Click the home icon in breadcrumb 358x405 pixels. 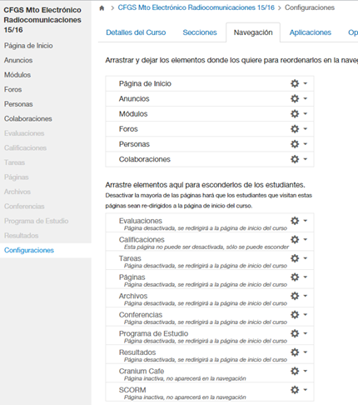[102, 8]
